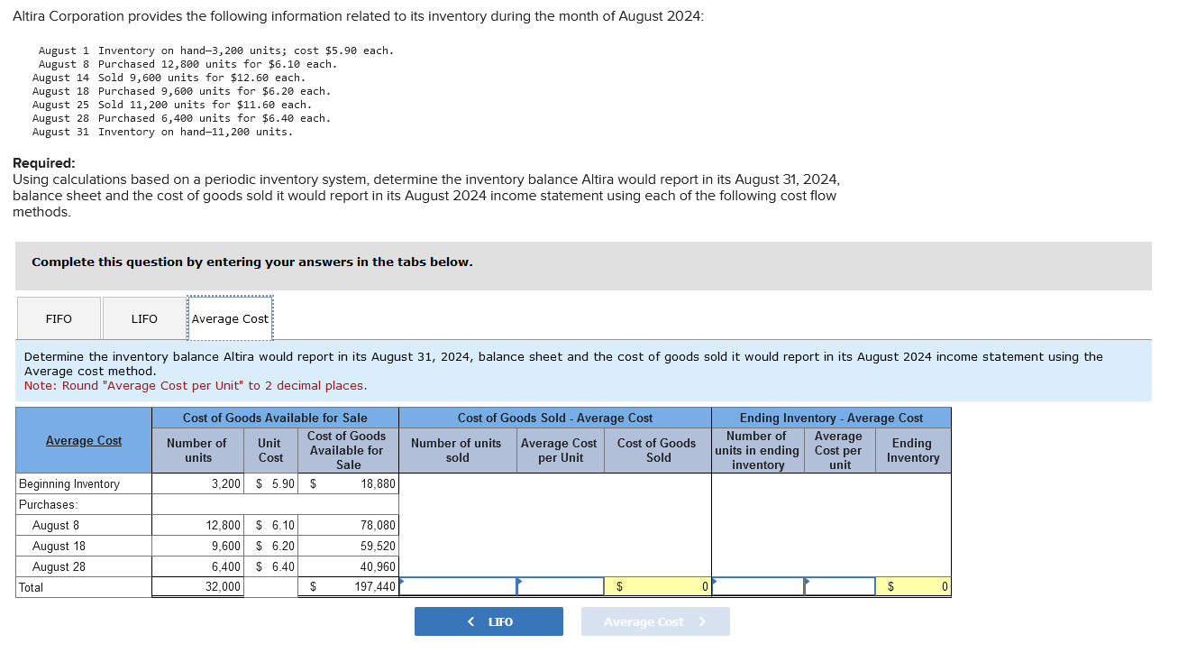1178x653 pixels.
Task: Click the rounding note in red text
Action: click(x=196, y=386)
